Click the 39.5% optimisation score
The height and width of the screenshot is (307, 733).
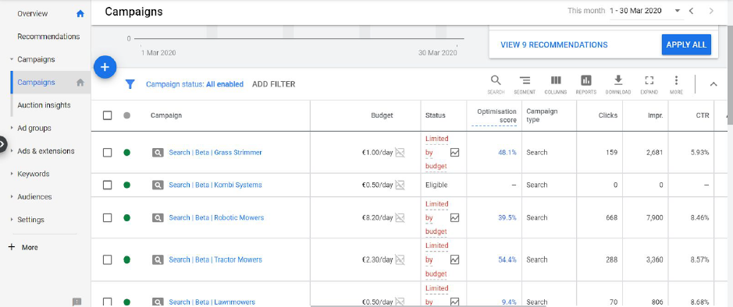tap(507, 218)
